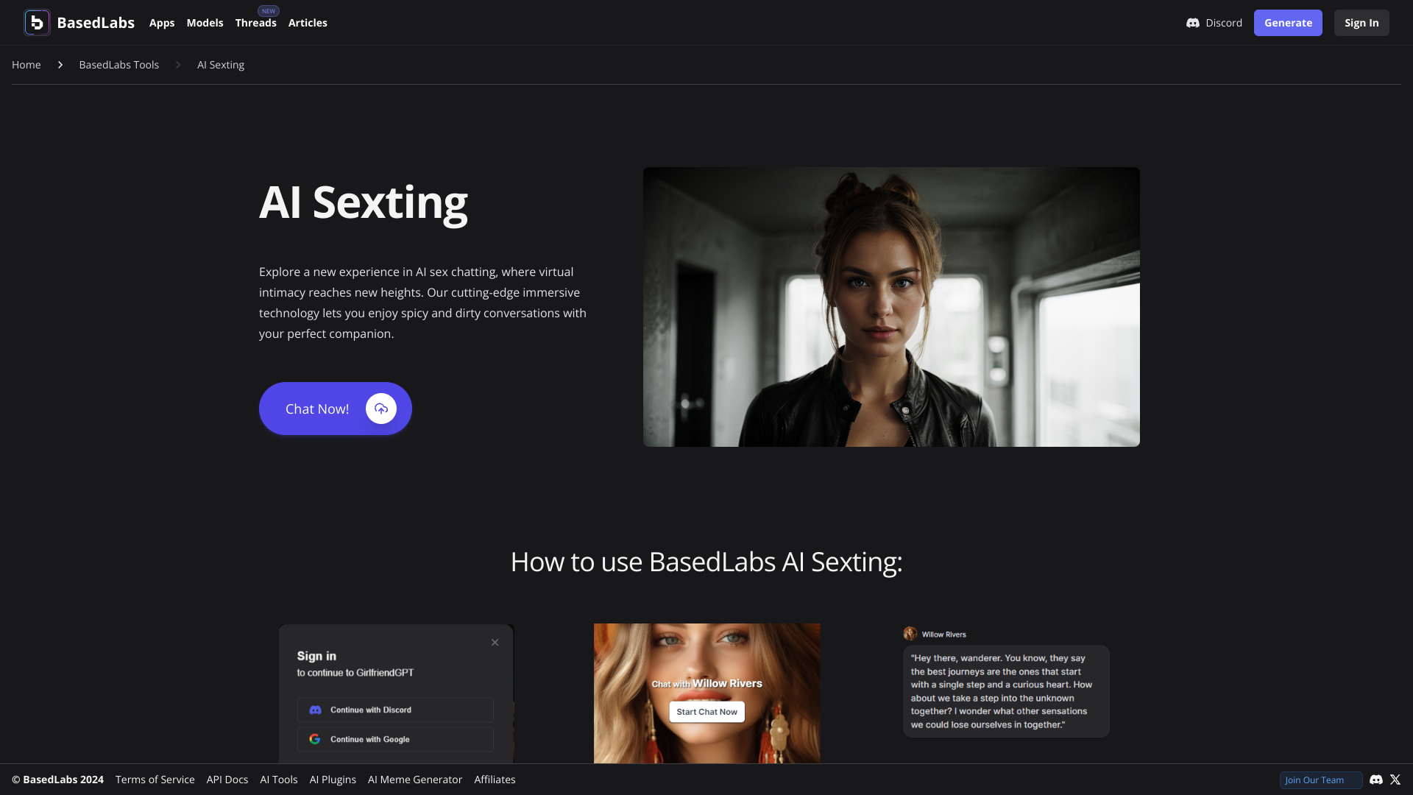Close the Sign In modal dialog
Viewport: 1413px width, 795px height.
[x=496, y=643]
